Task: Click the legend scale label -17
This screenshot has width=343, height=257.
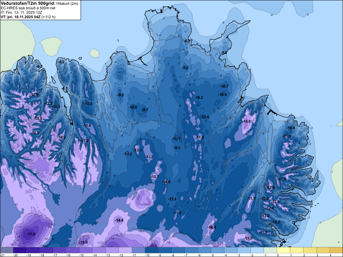Action: [x=55, y=255]
